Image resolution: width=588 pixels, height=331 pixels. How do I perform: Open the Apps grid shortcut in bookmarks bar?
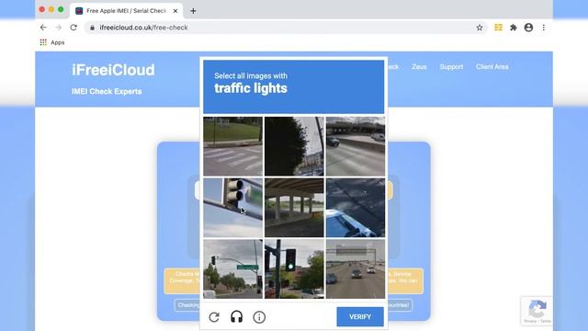[x=43, y=42]
